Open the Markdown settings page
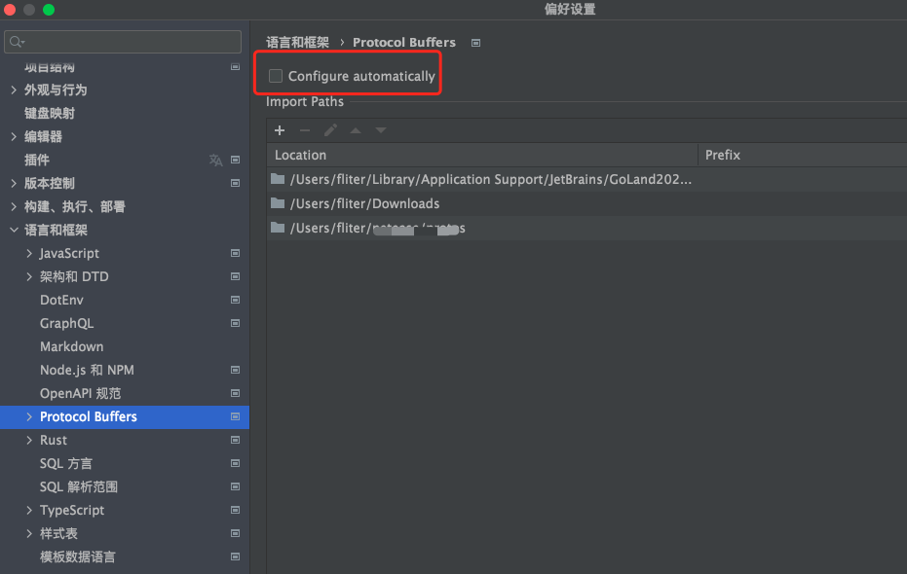Screen dimensions: 907x574 pos(71,346)
